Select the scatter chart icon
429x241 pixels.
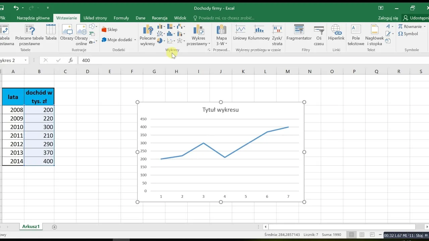170,41
